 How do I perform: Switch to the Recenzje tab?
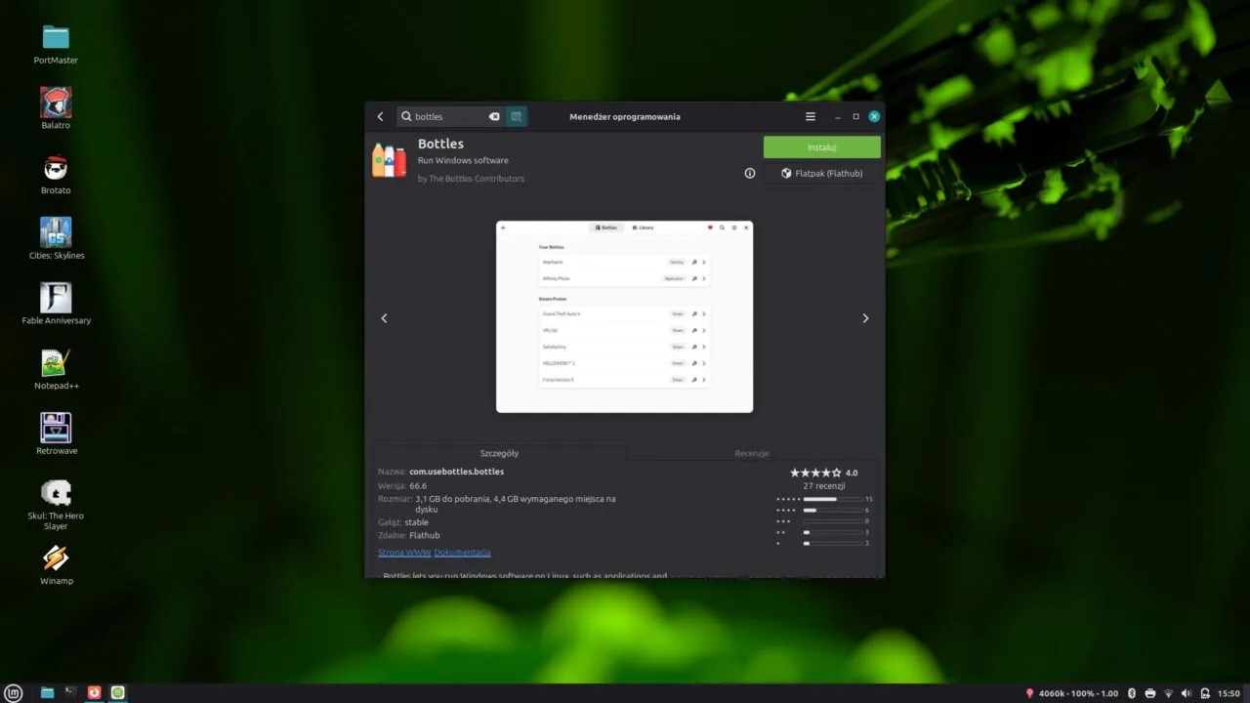[x=752, y=453]
